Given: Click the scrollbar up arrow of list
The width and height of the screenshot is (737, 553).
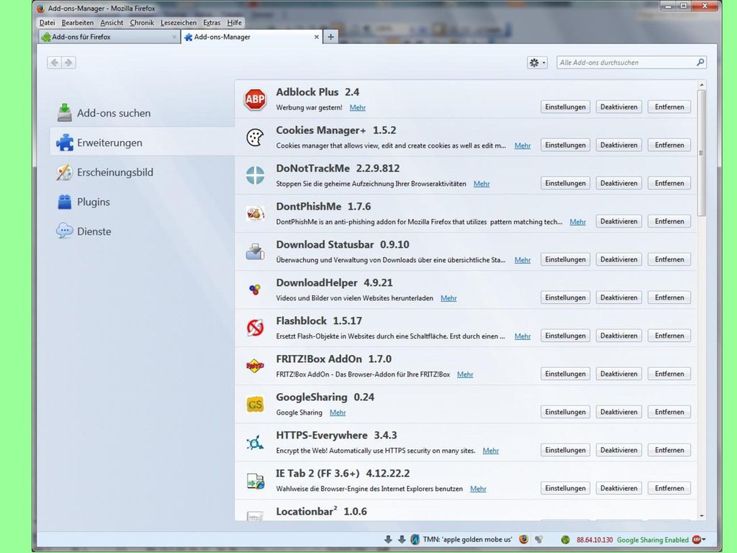Looking at the screenshot, I should point(701,85).
